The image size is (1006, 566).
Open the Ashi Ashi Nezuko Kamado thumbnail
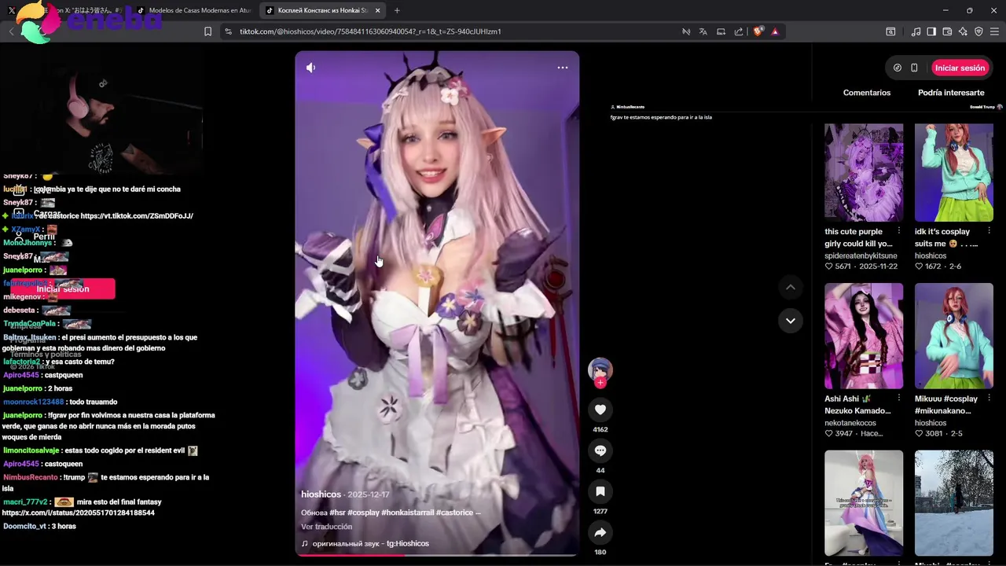tap(864, 336)
